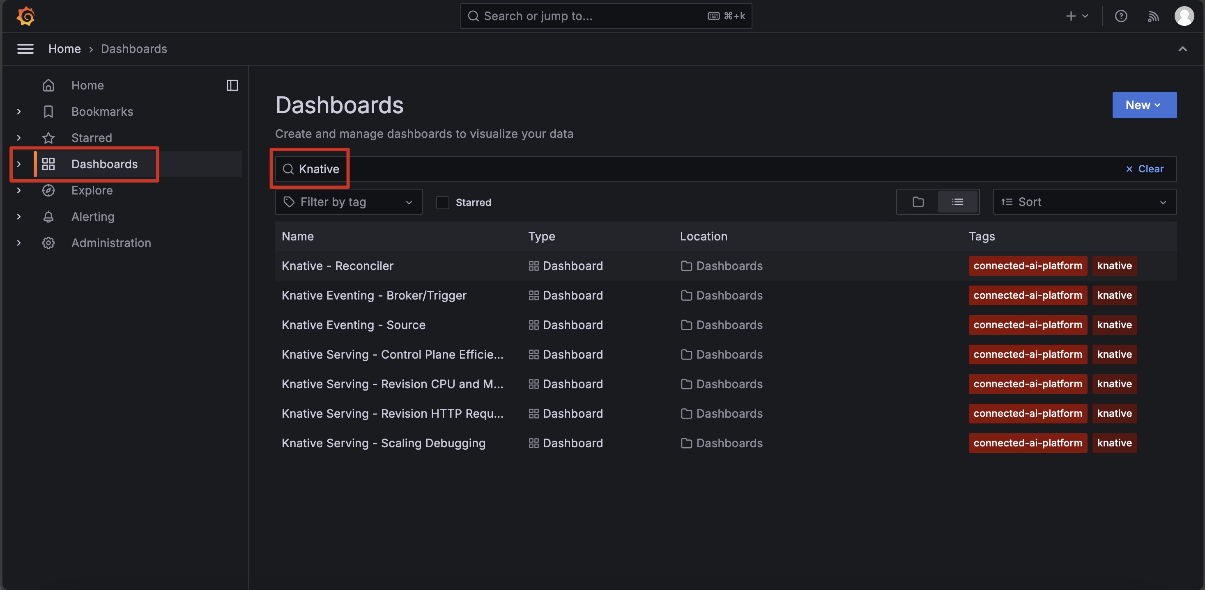This screenshot has height=590, width=1205.
Task: Select Explore in sidebar menu
Action: (x=92, y=190)
